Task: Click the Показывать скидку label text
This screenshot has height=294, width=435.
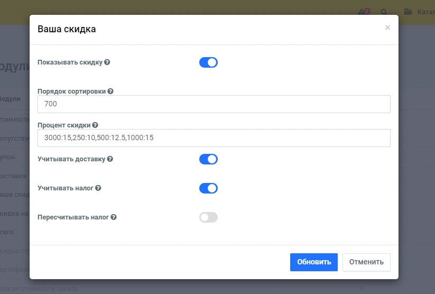Action: (x=70, y=62)
